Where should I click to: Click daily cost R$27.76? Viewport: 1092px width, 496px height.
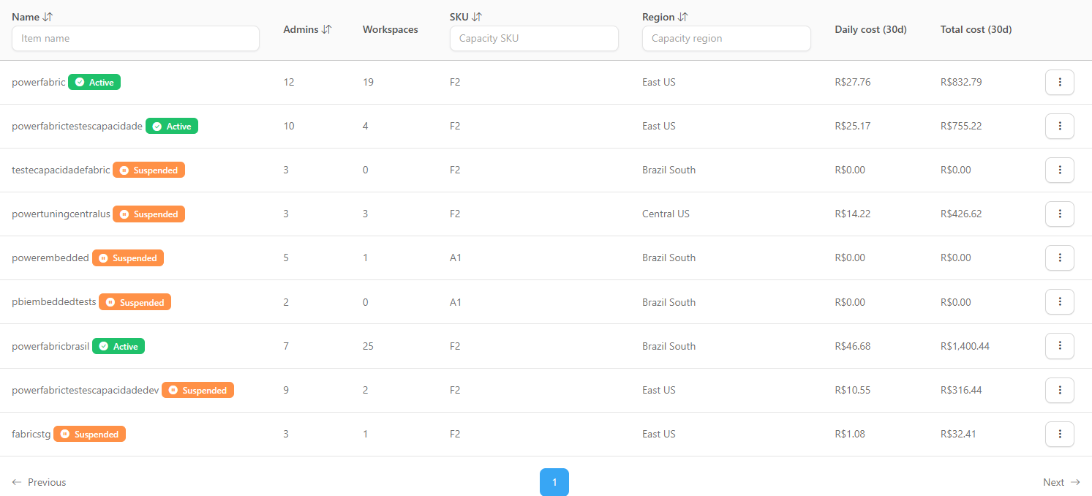853,82
